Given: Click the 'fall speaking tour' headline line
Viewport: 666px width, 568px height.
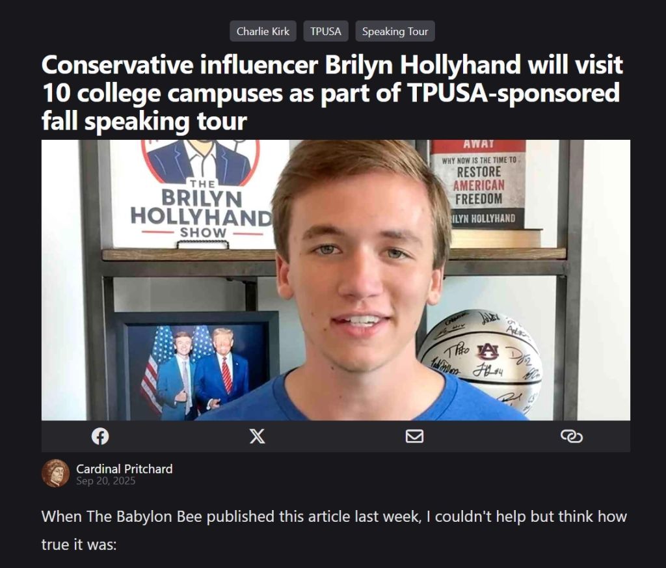Looking at the screenshot, I should [144, 121].
